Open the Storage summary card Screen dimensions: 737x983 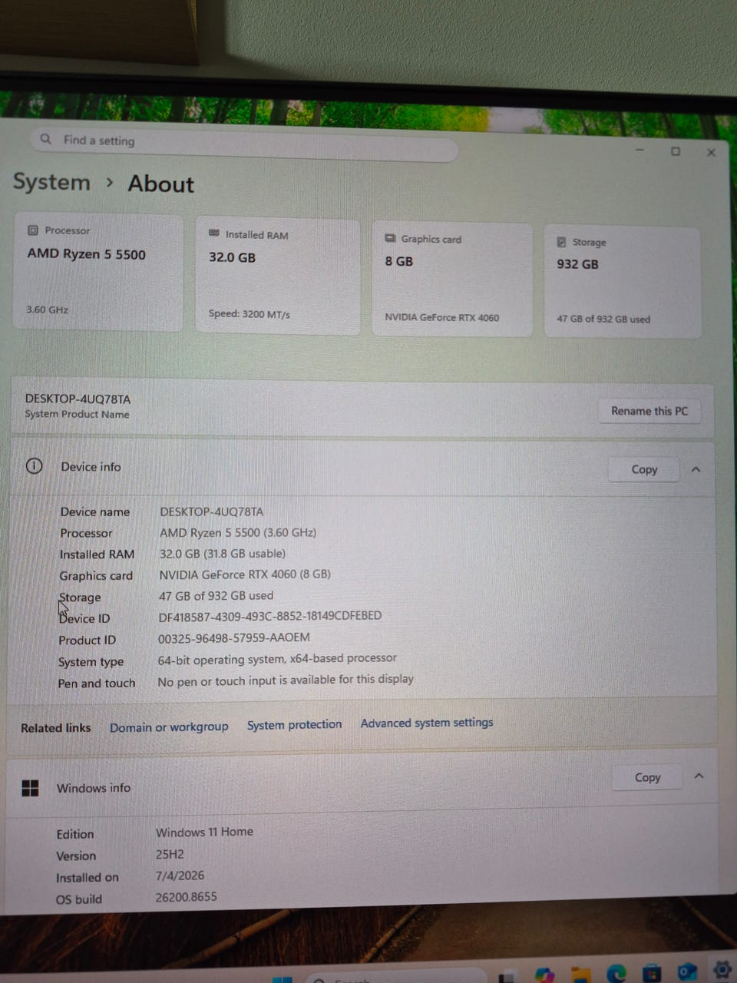tap(623, 282)
